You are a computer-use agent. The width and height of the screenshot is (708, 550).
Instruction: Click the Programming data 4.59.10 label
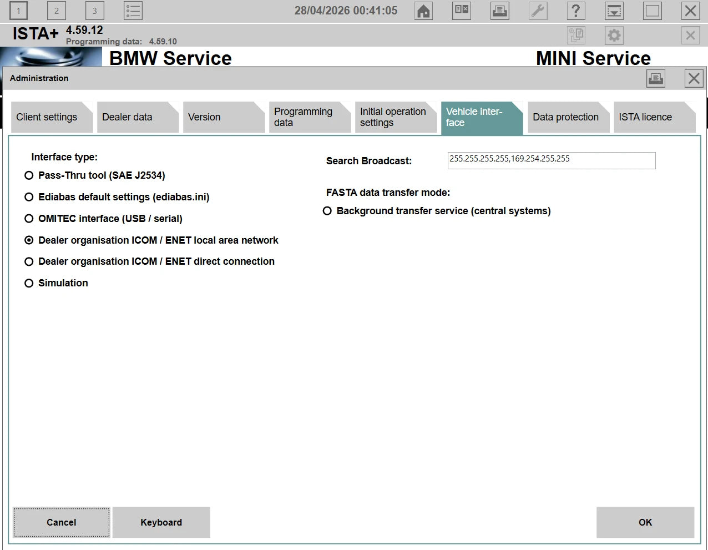122,42
